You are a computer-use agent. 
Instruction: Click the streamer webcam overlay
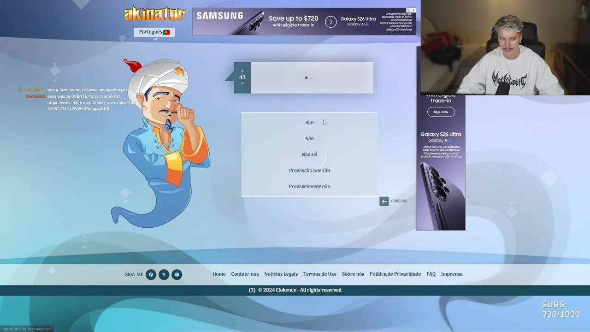coord(505,47)
